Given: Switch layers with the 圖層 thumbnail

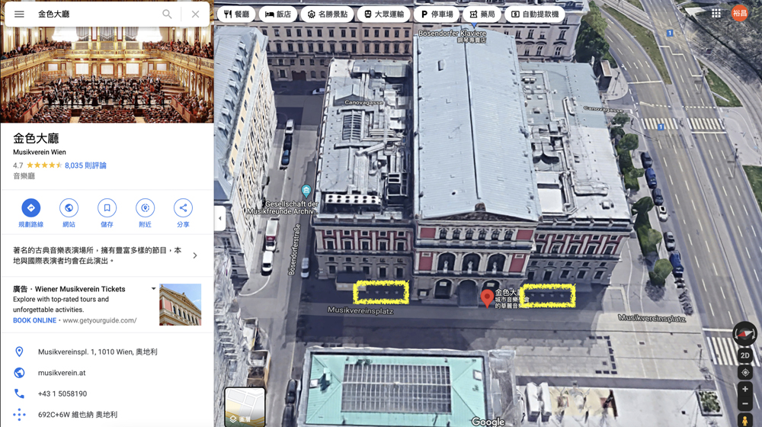Looking at the screenshot, I should [x=245, y=406].
